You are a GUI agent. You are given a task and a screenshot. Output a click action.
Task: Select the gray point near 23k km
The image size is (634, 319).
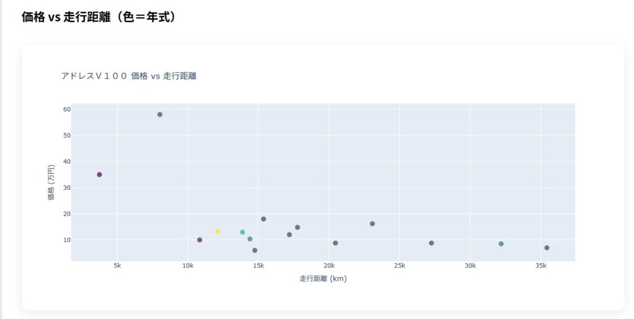[x=372, y=223]
